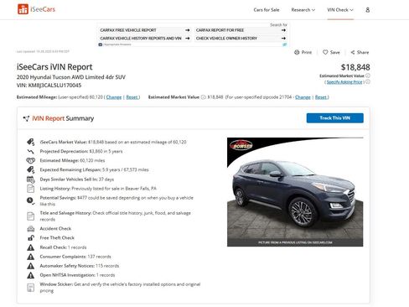Click the Days Similar Vehicles Sell In calendar icon
Image resolution: width=409 pixels, height=307 pixels.
click(31, 180)
